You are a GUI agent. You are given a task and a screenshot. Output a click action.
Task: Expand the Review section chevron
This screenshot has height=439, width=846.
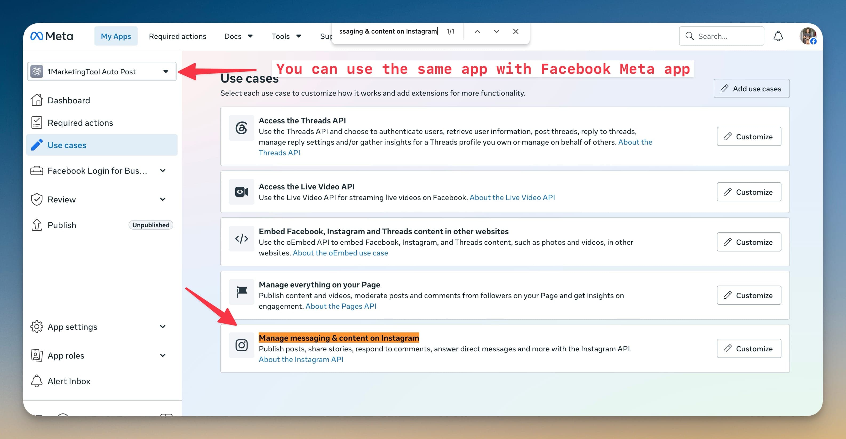pos(163,199)
